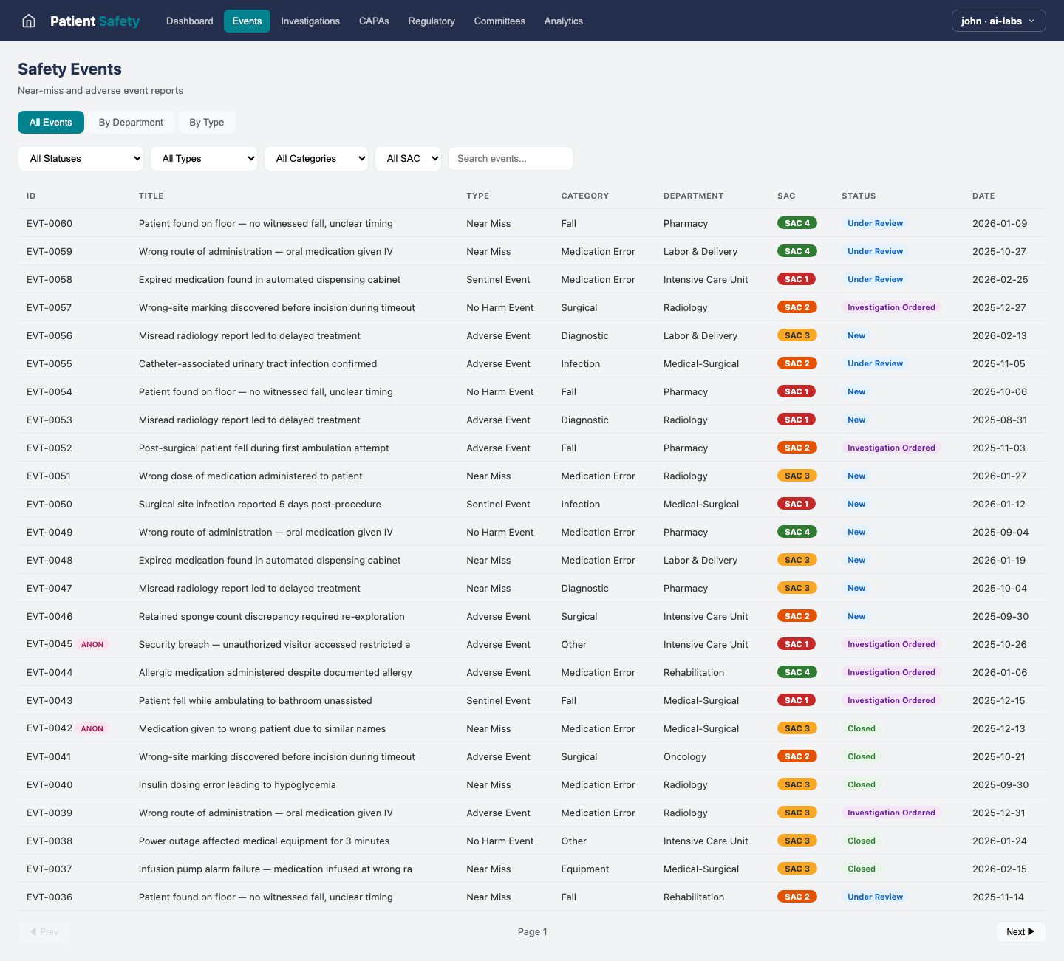
Task: Click the SAC 4 badge on EVT-0060
Action: pos(797,222)
